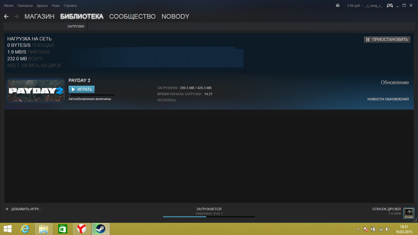
Task: Click the 232.0 MB total value
Action: click(x=17, y=59)
